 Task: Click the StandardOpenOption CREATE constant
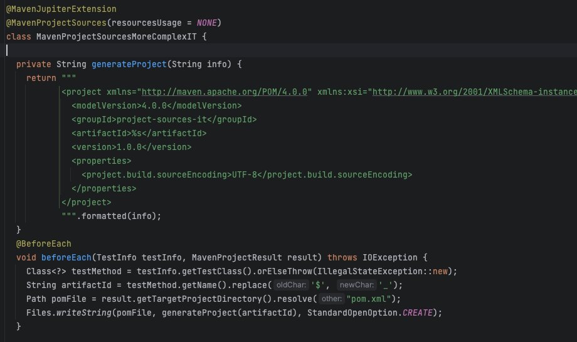click(417, 313)
